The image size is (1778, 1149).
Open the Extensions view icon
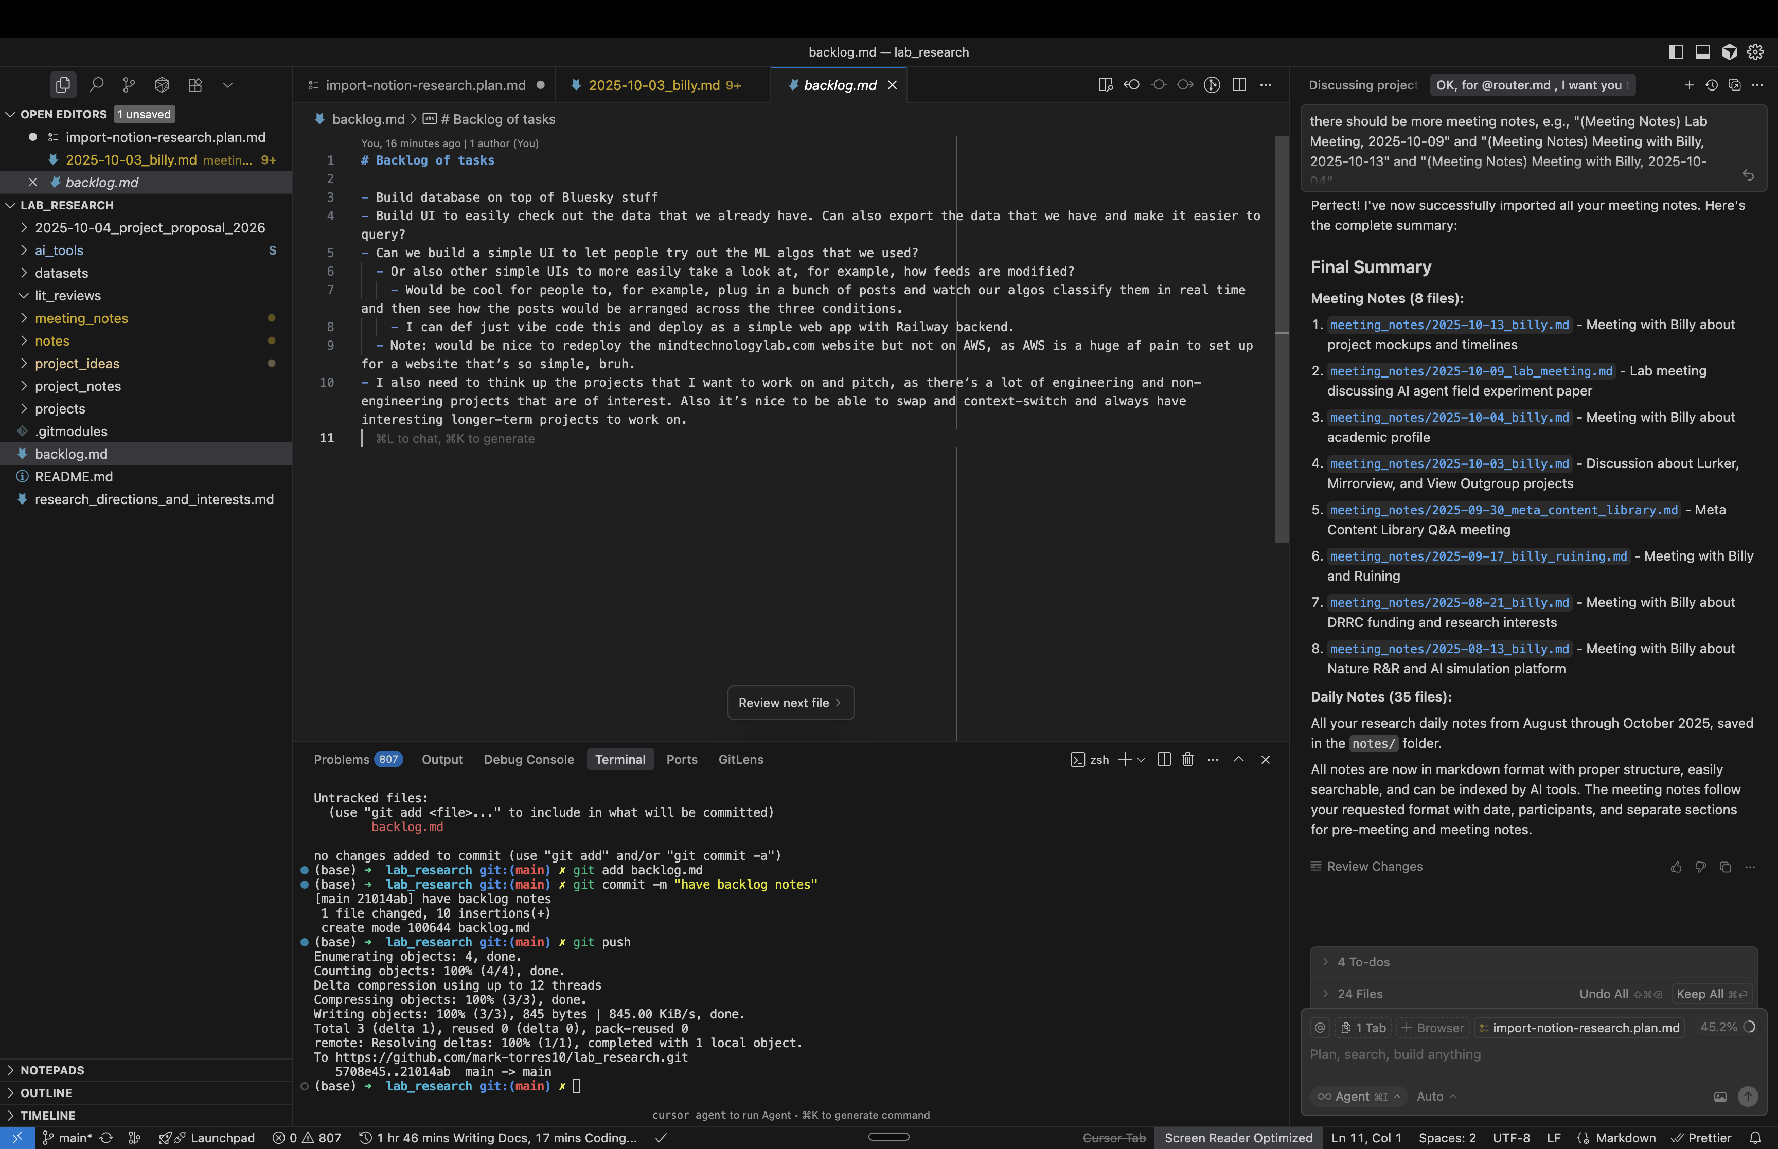coord(195,85)
